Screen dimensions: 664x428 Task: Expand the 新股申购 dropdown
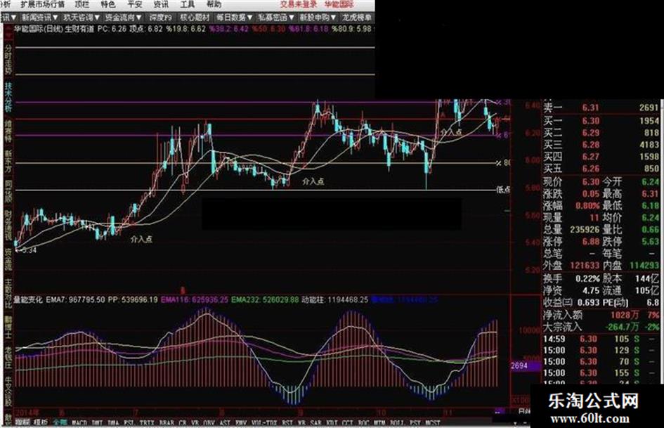tap(318, 18)
